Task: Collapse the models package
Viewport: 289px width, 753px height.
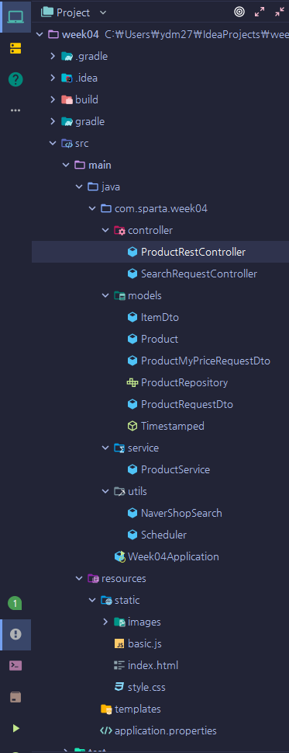Action: (105, 296)
